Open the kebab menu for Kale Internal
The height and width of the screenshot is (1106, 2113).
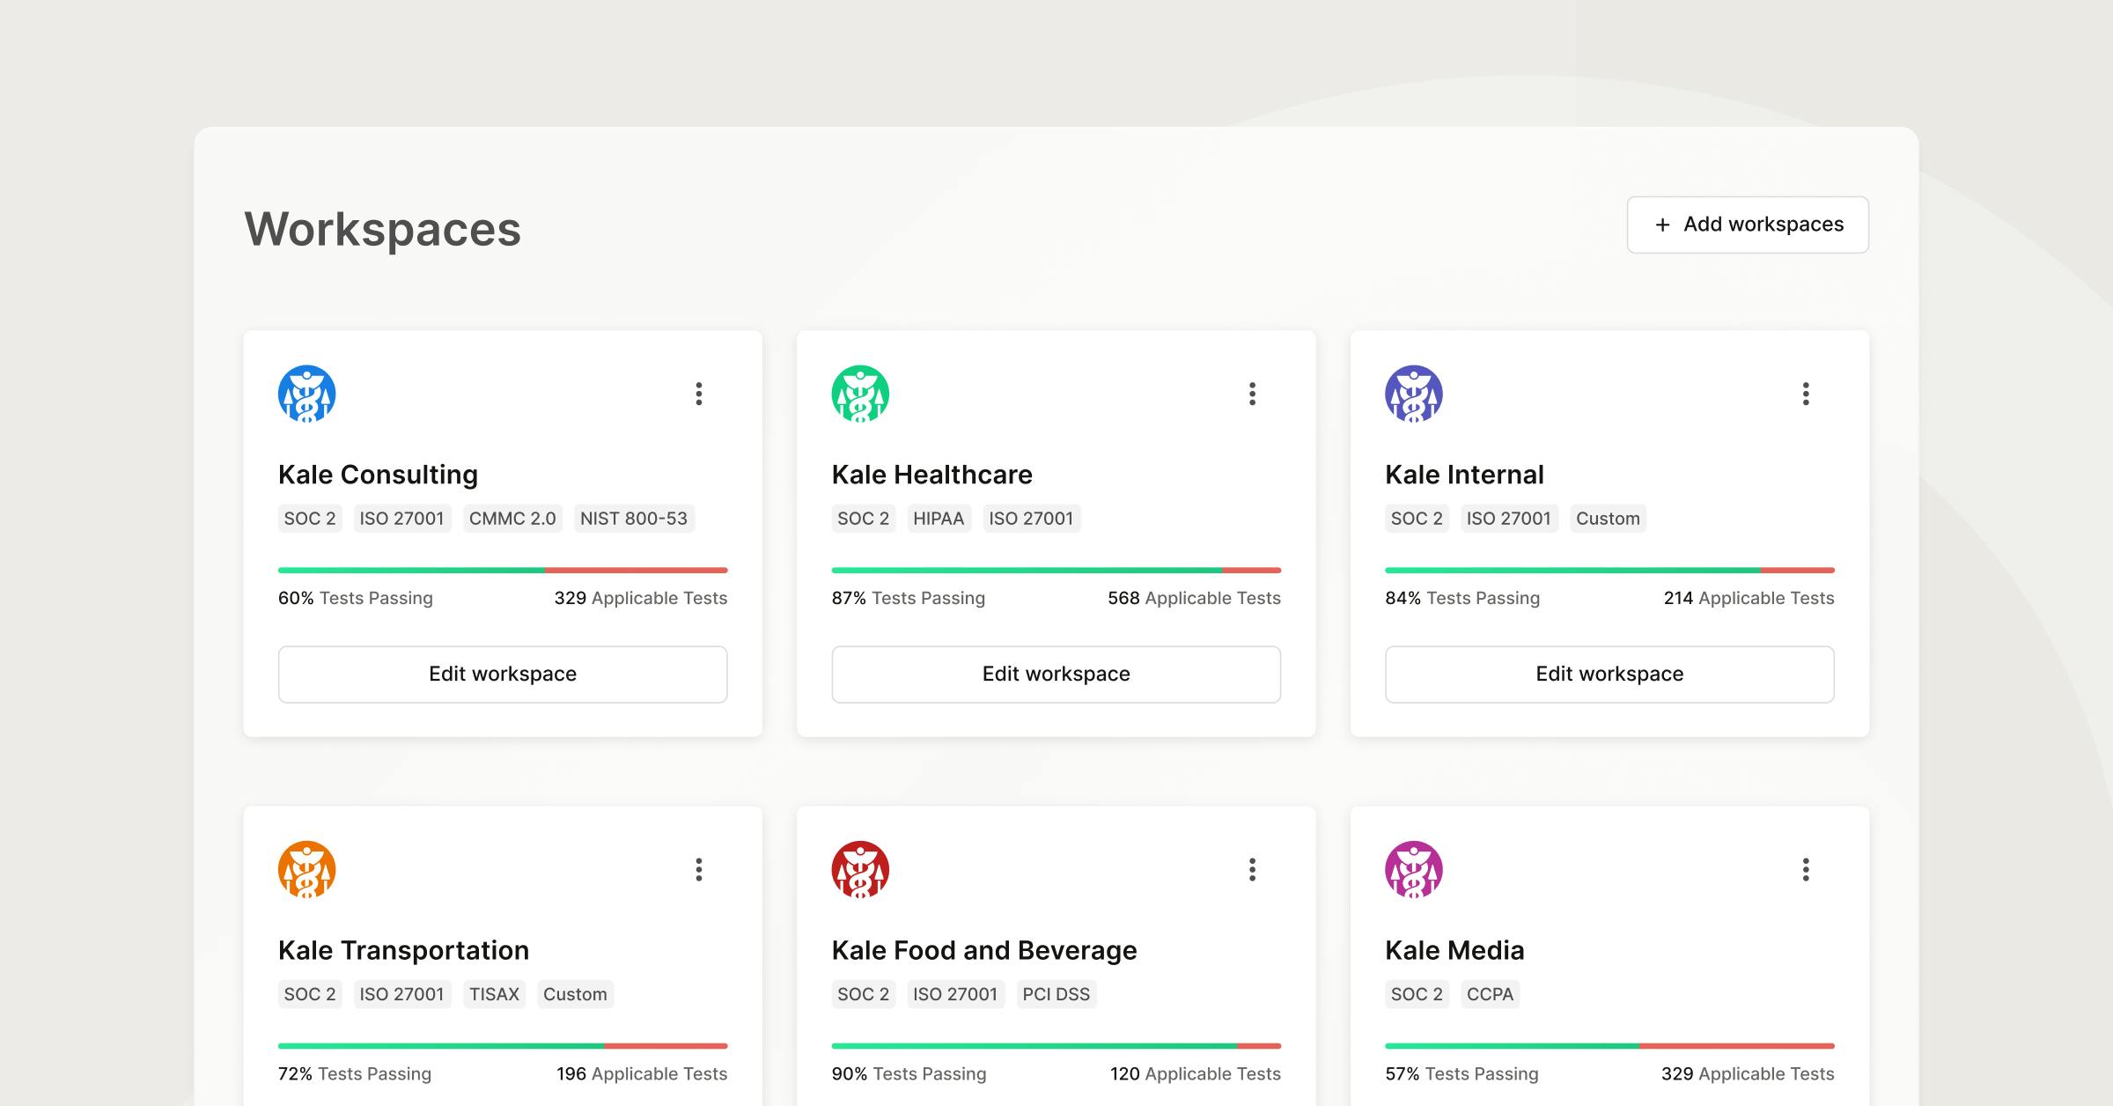tap(1805, 394)
